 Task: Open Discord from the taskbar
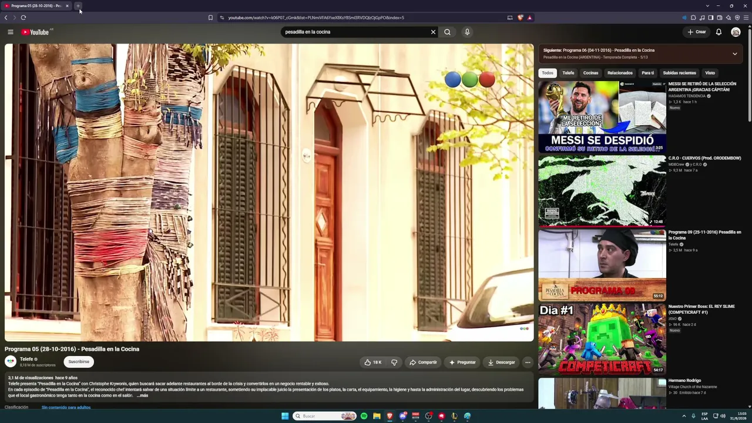click(402, 416)
